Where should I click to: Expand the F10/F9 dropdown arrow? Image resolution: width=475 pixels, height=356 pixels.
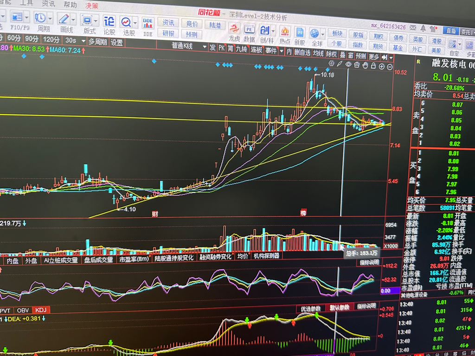(x=27, y=17)
